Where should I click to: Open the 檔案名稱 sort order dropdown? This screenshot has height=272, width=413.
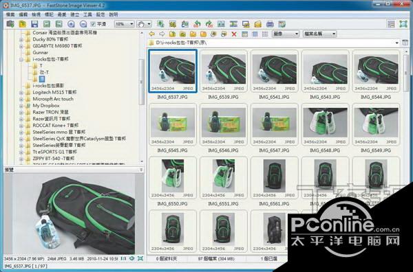pyautogui.click(x=319, y=34)
